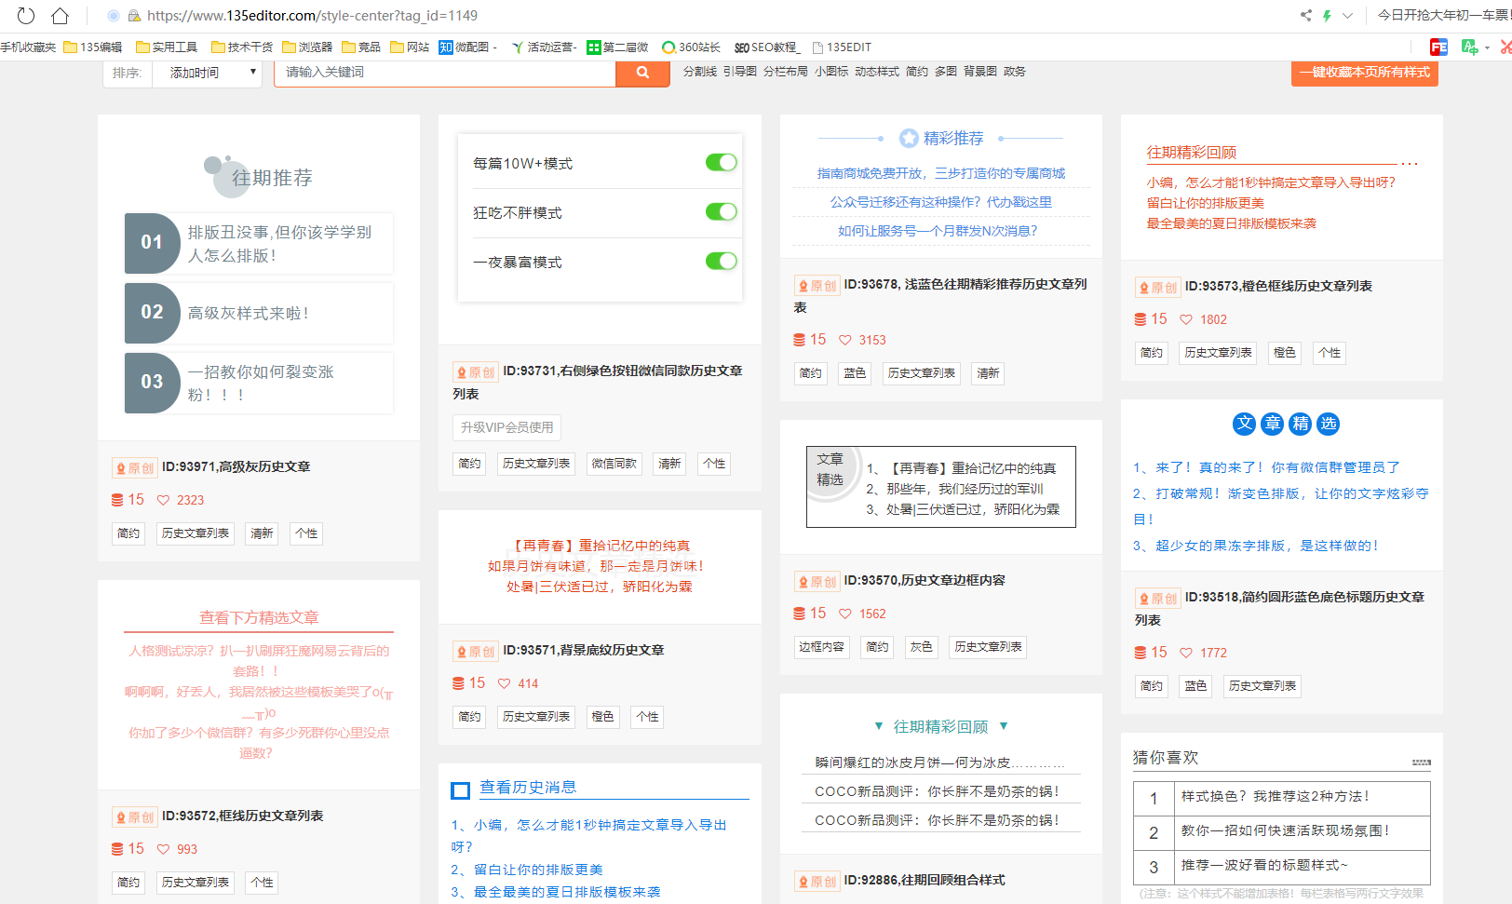The width and height of the screenshot is (1512, 904).
Task: Click heart icon with 1562 likes
Action: point(845,614)
